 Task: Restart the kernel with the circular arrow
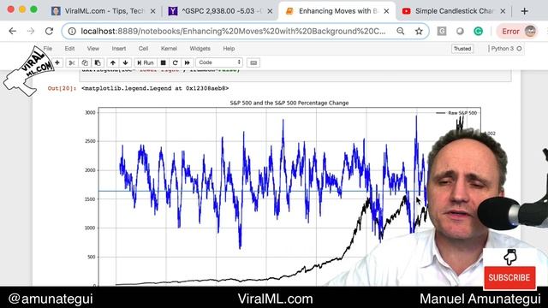point(175,62)
